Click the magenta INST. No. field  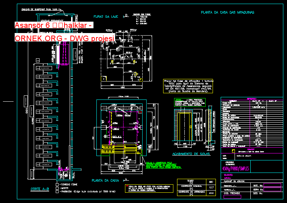pyautogui.click(x=273, y=185)
